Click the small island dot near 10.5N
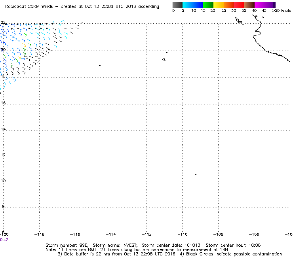This screenshot has width=293, height=257. (x=196, y=175)
